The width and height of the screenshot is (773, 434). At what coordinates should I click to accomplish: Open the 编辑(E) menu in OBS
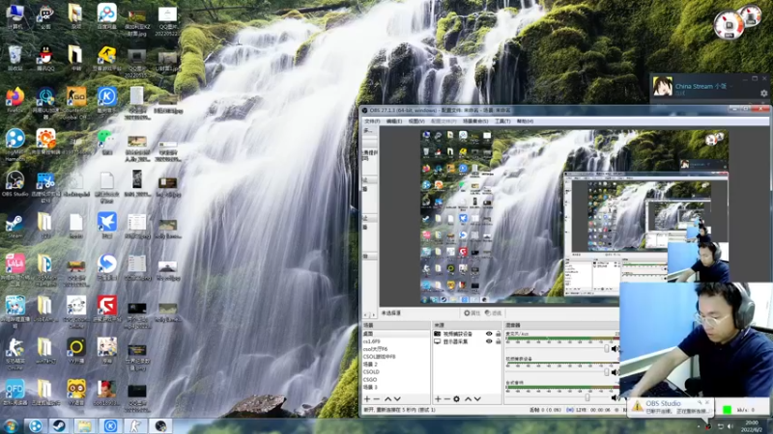[x=394, y=122]
